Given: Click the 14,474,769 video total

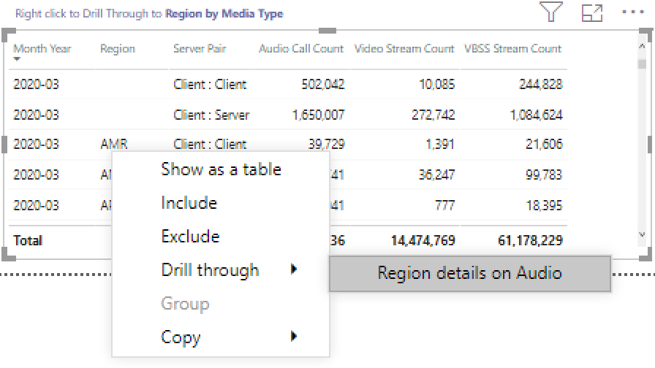Looking at the screenshot, I should coord(423,241).
